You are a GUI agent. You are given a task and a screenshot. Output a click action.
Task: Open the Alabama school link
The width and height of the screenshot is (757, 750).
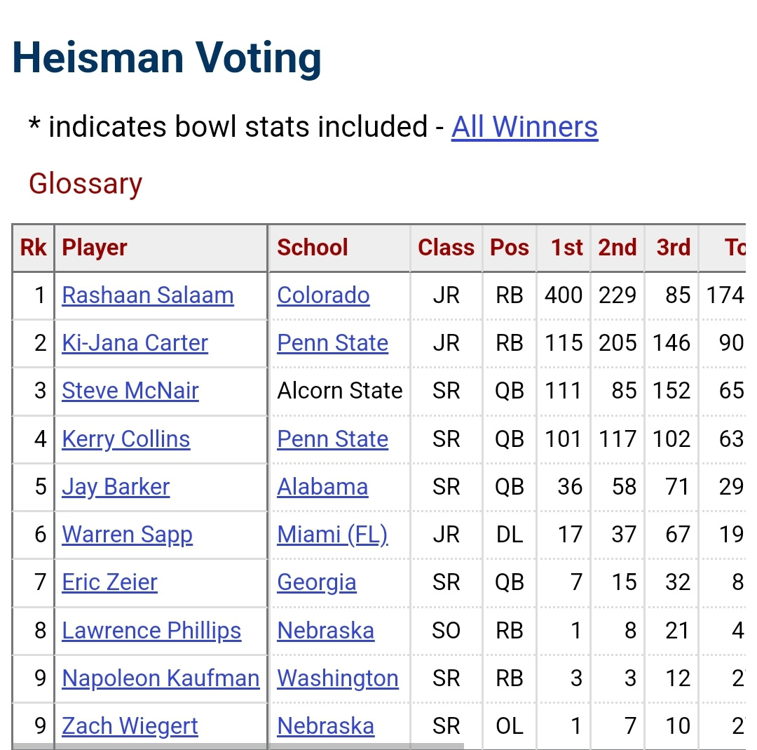(x=322, y=487)
